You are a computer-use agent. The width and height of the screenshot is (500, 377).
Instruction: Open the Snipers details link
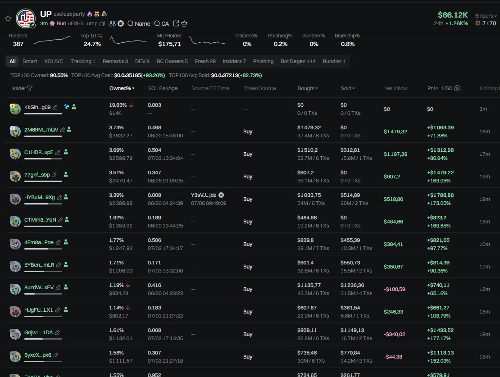tap(486, 16)
